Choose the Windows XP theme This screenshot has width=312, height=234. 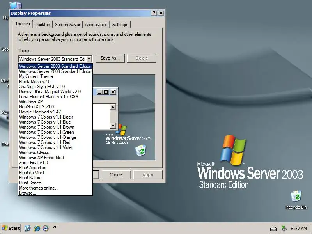[x=55, y=102]
